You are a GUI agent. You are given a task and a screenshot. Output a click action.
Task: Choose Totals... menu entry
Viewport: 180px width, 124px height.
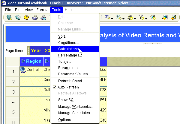click(75, 62)
